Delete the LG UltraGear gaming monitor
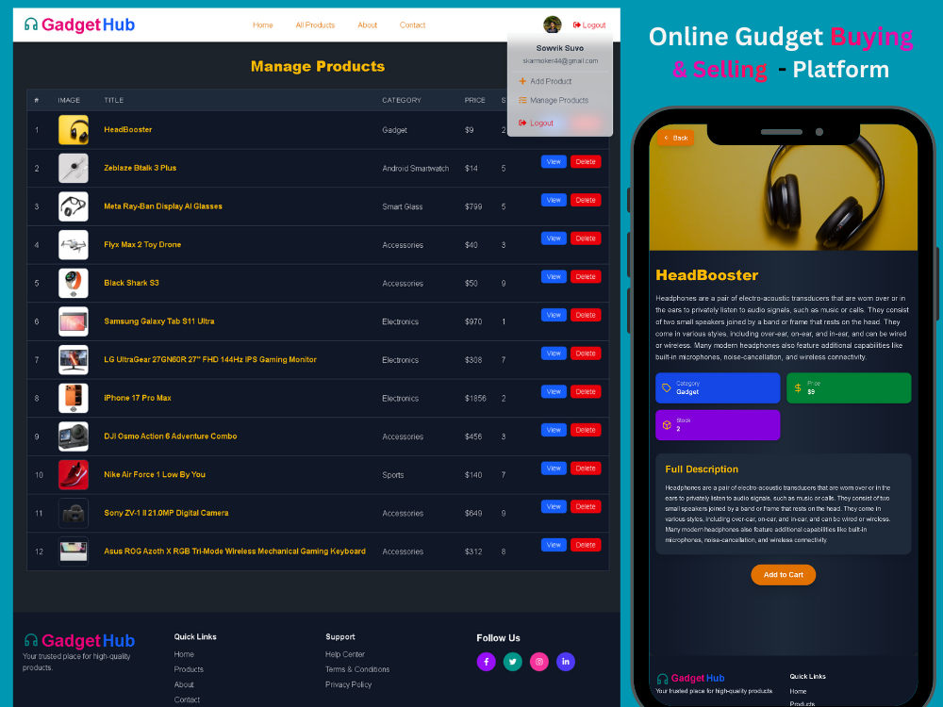Image resolution: width=943 pixels, height=707 pixels. [x=586, y=353]
